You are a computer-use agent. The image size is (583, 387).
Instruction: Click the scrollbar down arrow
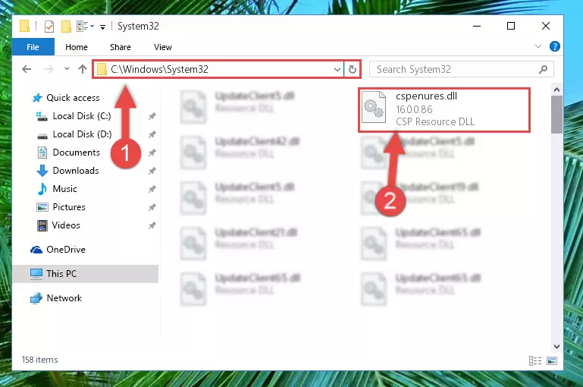[556, 347]
